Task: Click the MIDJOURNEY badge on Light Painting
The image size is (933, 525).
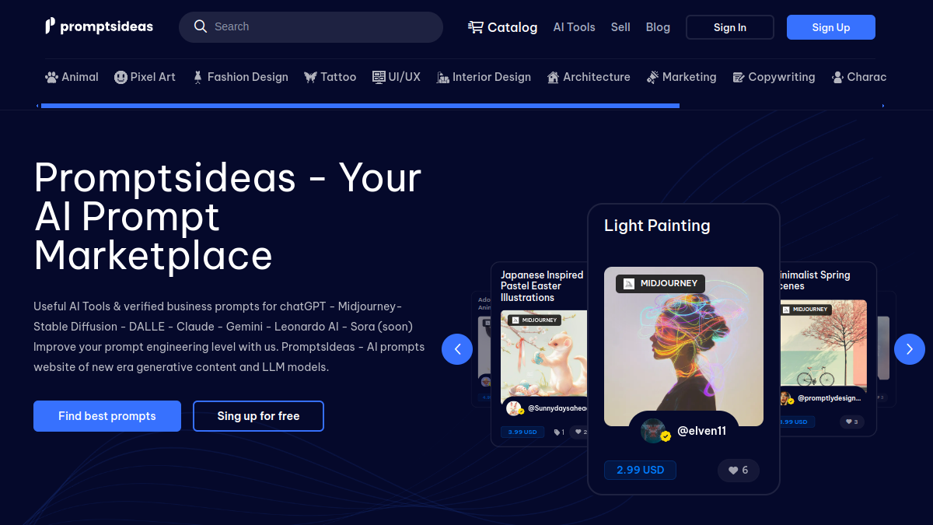Action: [660, 283]
